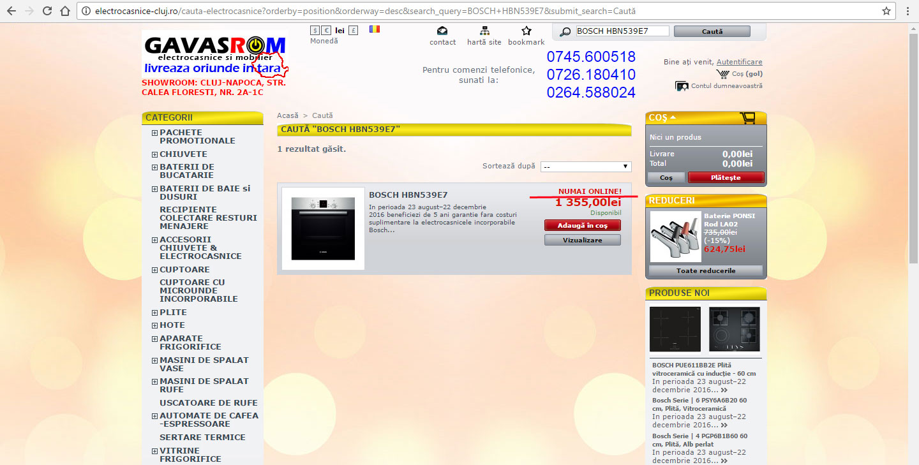Open the gas hob thumbnail in PRODUSE NOI
This screenshot has height=465, width=919.
click(x=735, y=329)
